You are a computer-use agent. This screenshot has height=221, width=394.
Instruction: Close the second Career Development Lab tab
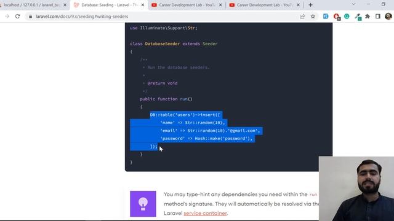pyautogui.click(x=298, y=5)
